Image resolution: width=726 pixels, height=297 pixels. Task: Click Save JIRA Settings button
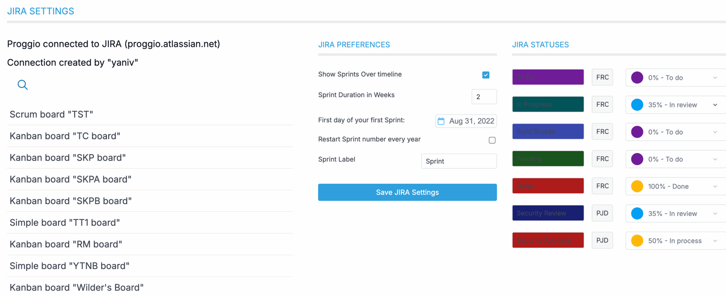coord(407,192)
